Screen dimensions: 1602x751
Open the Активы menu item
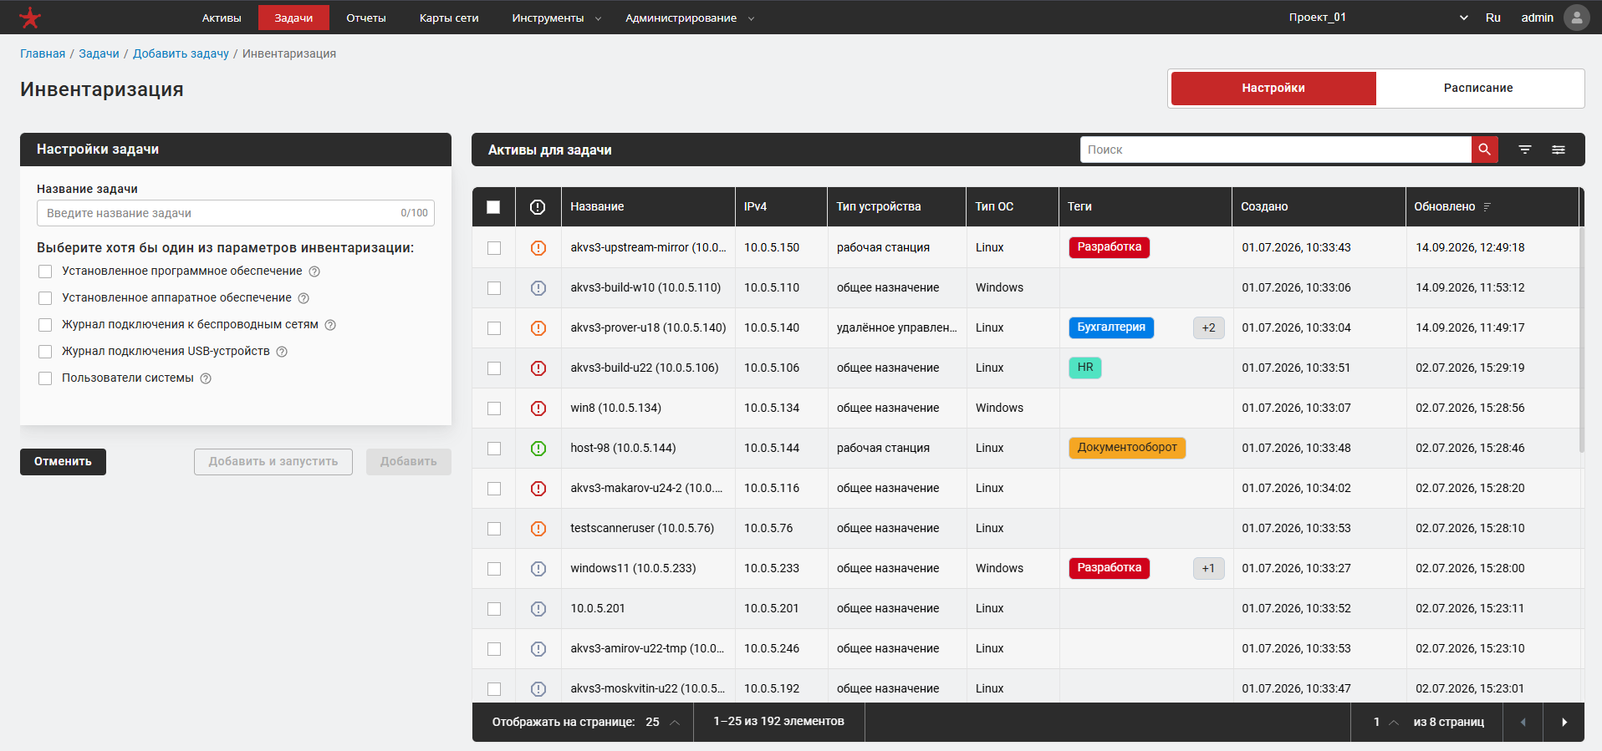tap(222, 18)
